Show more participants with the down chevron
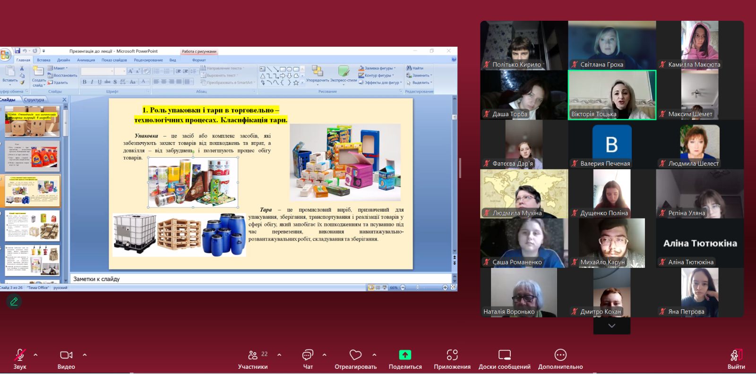 pyautogui.click(x=611, y=326)
